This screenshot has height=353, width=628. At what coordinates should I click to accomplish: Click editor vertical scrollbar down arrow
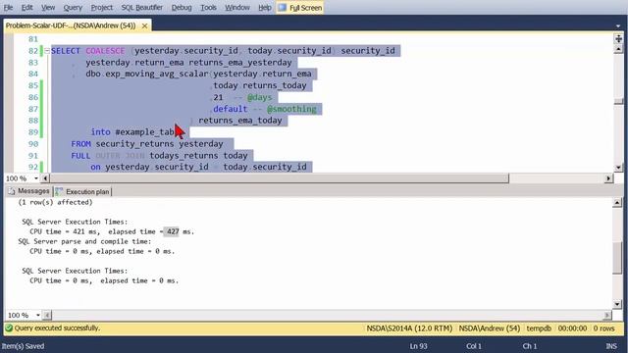coord(618,168)
